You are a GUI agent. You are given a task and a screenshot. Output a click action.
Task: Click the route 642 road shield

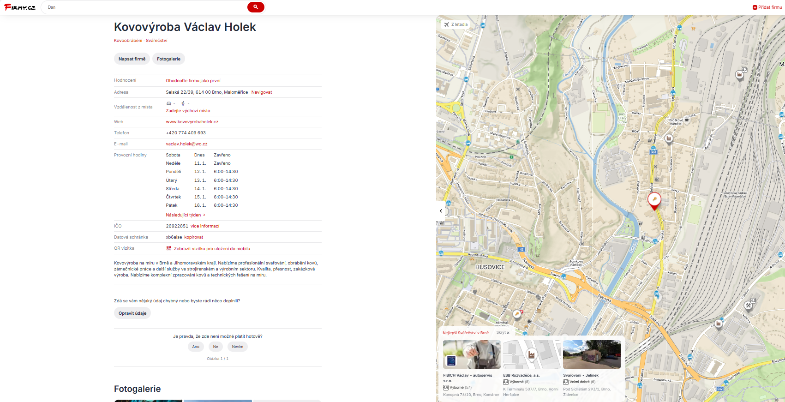click(x=719, y=389)
